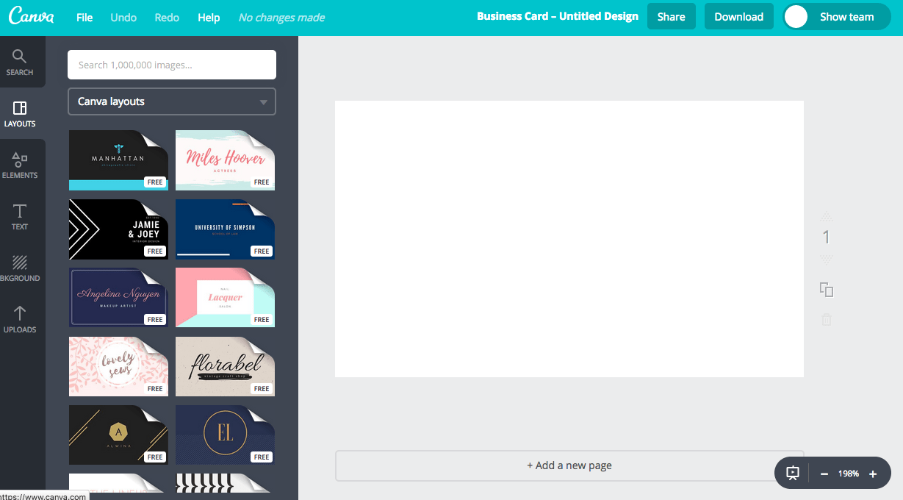Select the Angelina Nguyen layout thumbnail
Image resolution: width=903 pixels, height=500 pixels.
coord(118,298)
